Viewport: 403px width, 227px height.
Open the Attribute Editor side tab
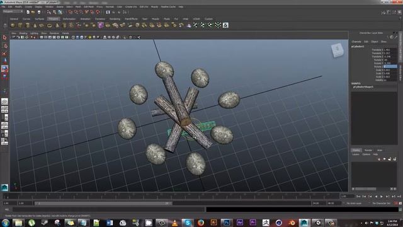click(x=400, y=73)
